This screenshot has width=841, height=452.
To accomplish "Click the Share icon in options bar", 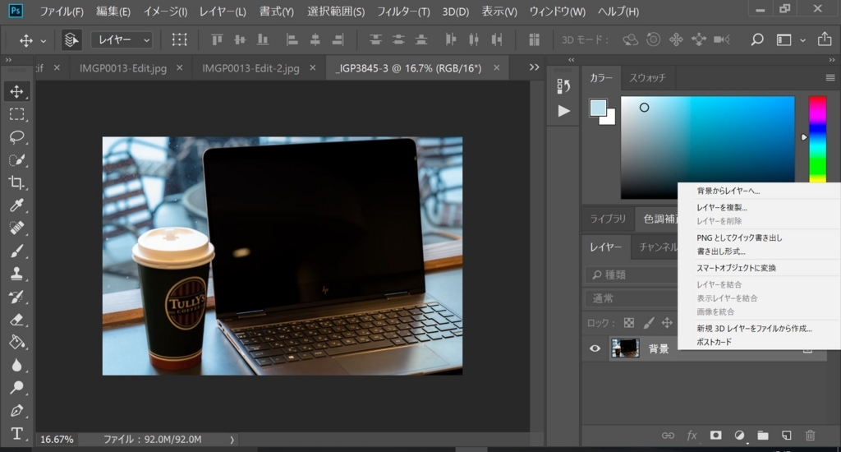I will click(825, 39).
